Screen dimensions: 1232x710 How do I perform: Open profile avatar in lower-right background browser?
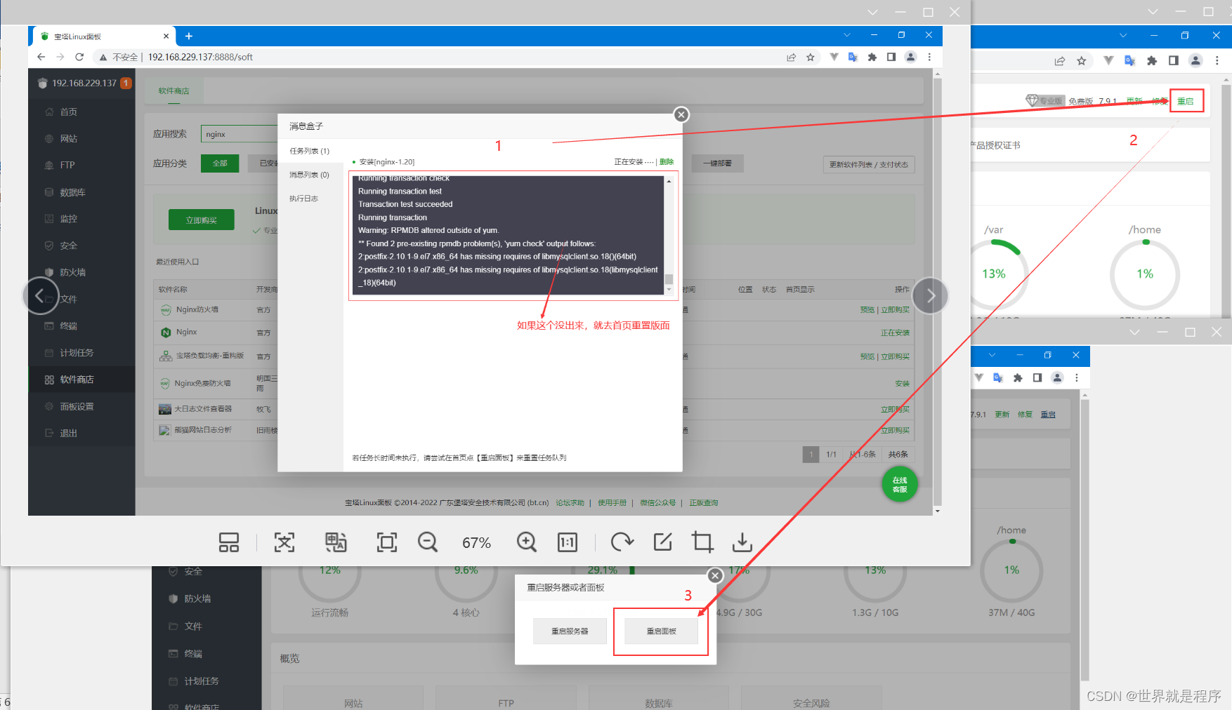point(1057,377)
